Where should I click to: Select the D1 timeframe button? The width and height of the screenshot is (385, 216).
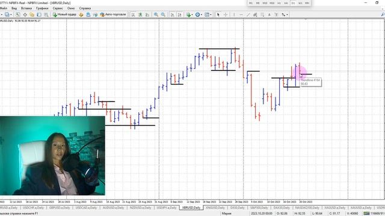point(293,3)
